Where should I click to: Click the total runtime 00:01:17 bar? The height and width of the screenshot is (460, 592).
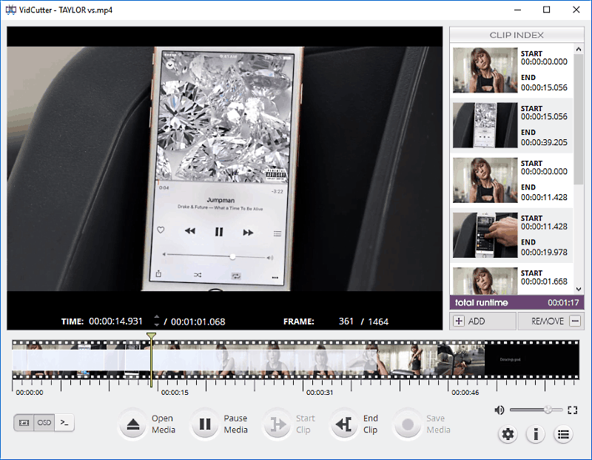click(x=517, y=303)
